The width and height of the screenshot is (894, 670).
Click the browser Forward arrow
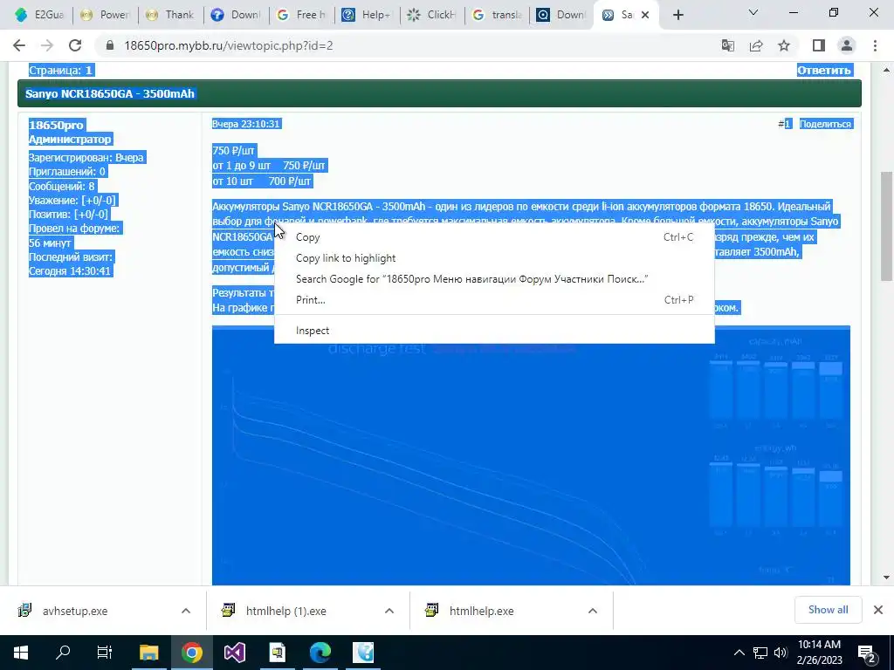(x=47, y=45)
